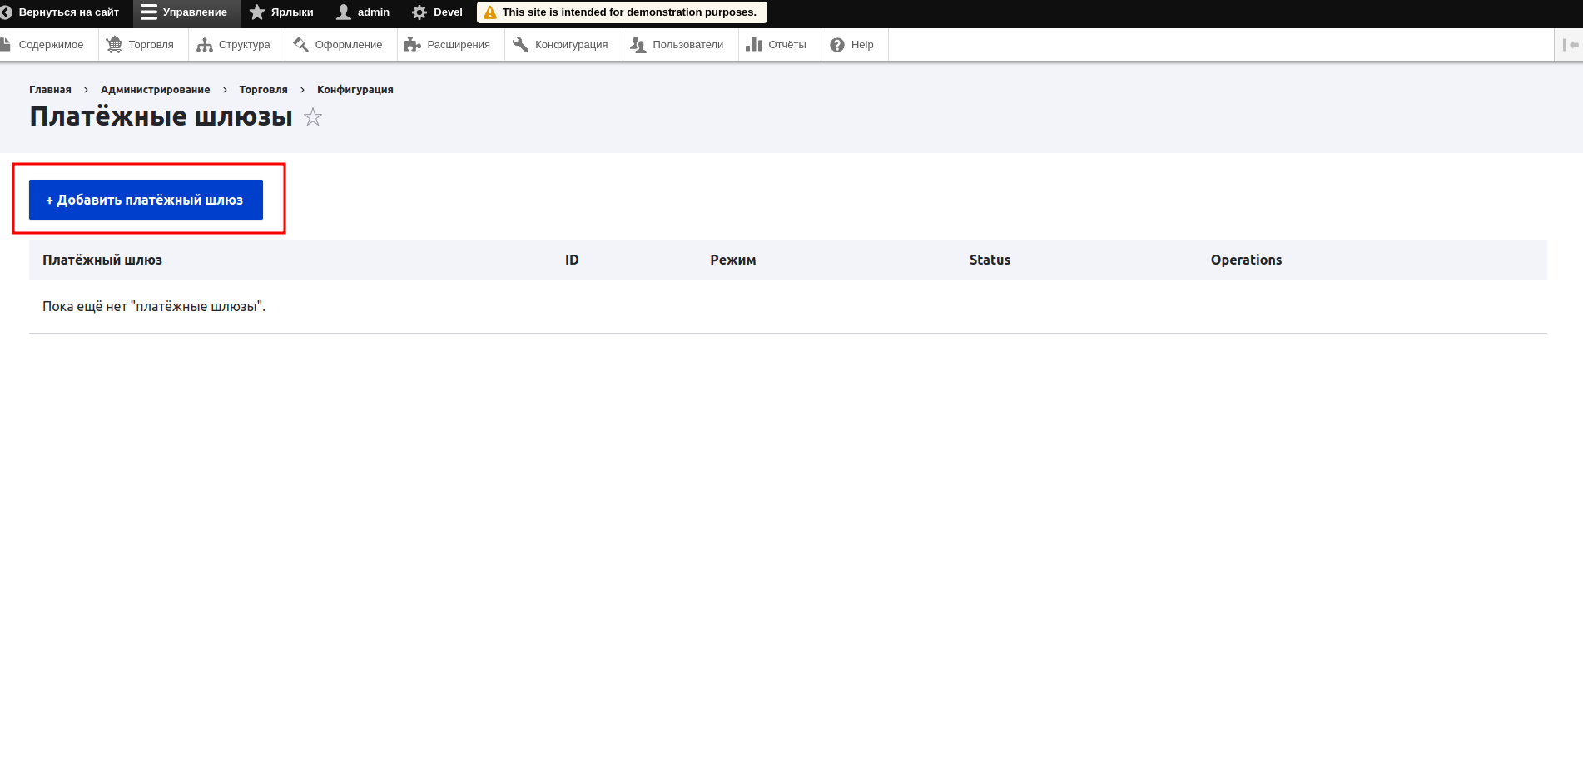
Task: Open Администрирование breadcrumb link
Action: click(155, 90)
